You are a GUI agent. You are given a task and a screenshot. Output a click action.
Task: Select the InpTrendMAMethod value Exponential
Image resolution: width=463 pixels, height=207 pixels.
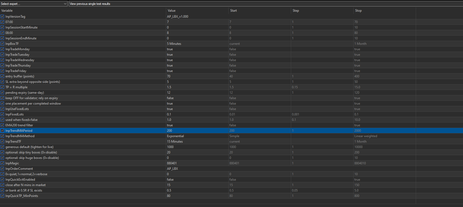point(175,136)
